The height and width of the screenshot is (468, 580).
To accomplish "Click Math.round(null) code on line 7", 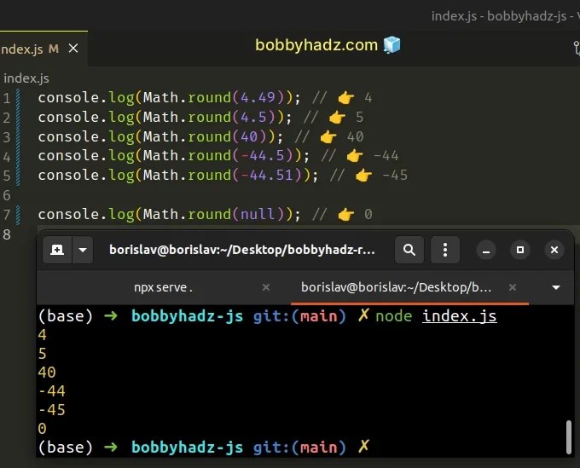I will pyautogui.click(x=213, y=215).
